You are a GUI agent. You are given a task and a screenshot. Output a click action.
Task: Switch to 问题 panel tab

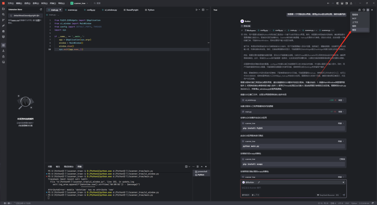pos(50,167)
